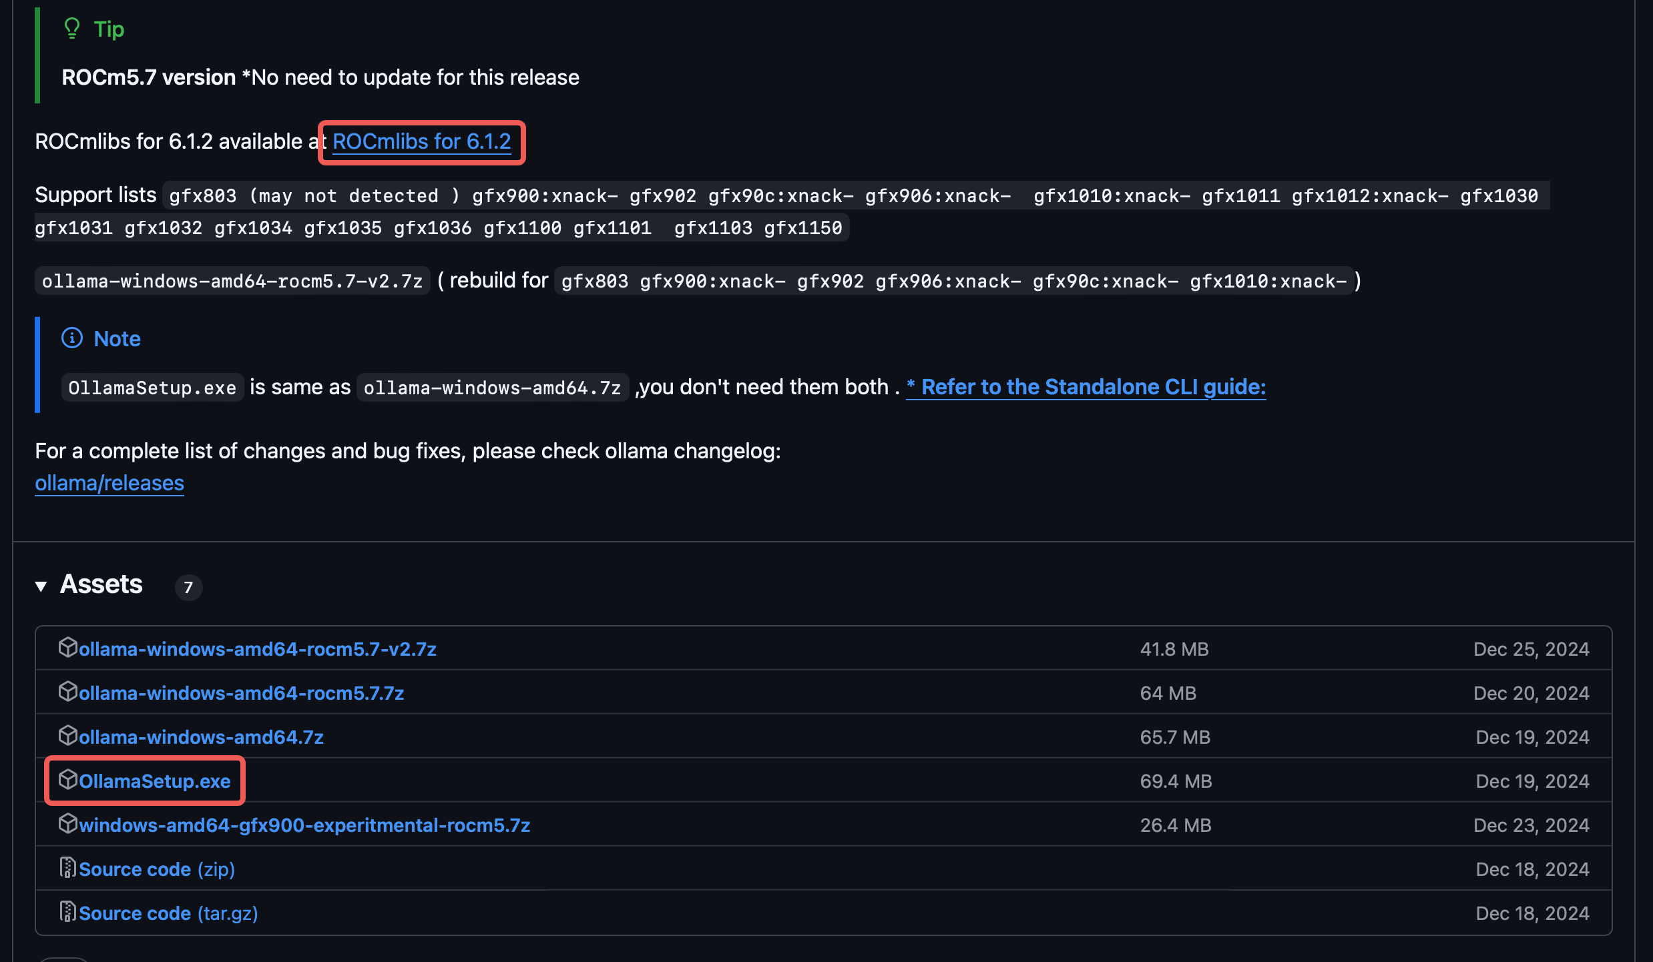Open the Standalone CLI guide link
The image size is (1653, 962).
1086,387
